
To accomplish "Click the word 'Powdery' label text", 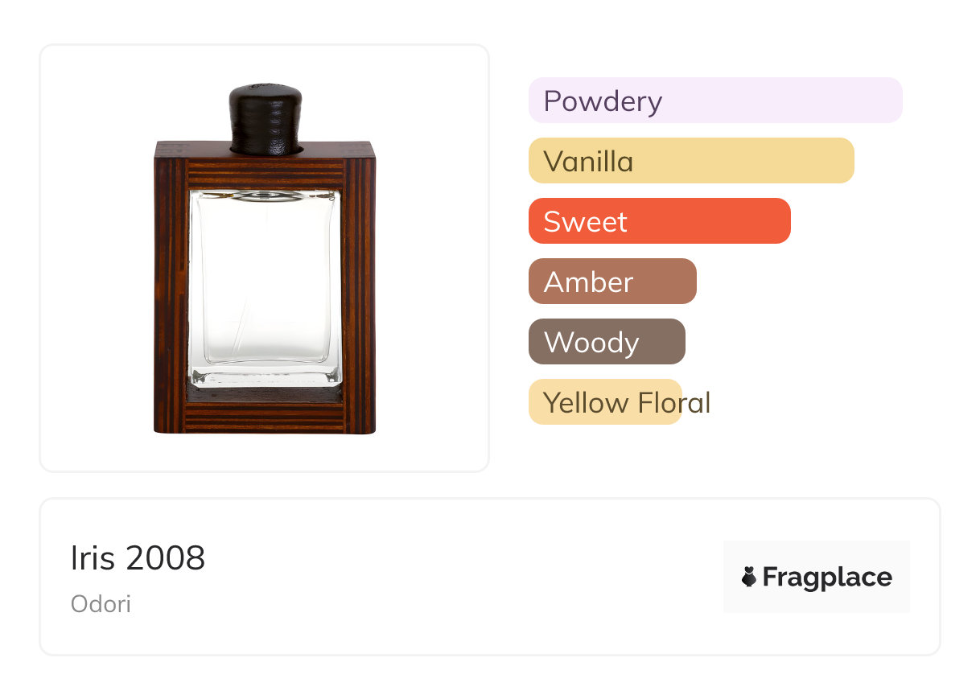I will click(603, 101).
